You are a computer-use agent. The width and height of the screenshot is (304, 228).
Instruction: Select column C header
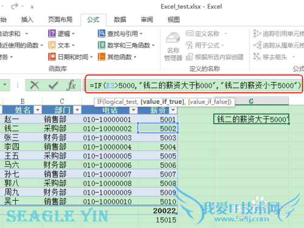[x=62, y=101]
